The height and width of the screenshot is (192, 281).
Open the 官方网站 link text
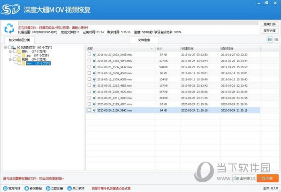pos(15,188)
